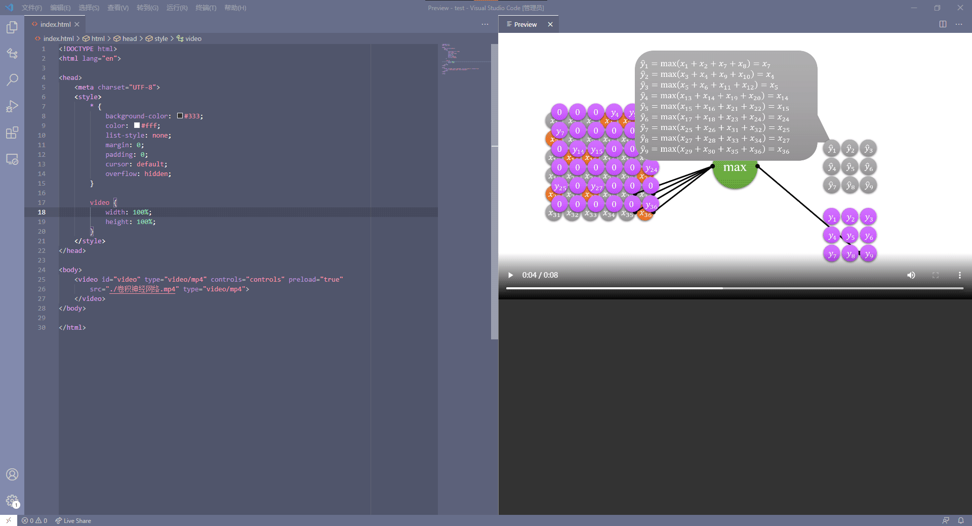This screenshot has width=972, height=526.
Task: Click the #fff color swatch
Action: coord(137,125)
